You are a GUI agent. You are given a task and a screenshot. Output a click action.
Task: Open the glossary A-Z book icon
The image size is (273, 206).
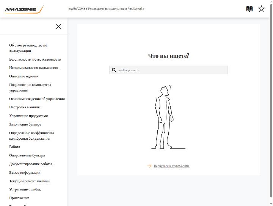249,9
